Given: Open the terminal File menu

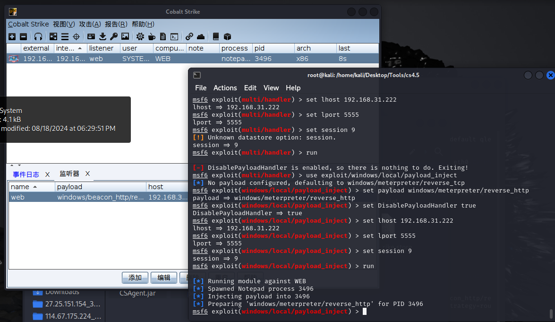Looking at the screenshot, I should tap(201, 88).
